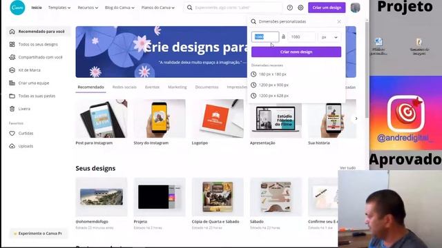Open the px unit dropdown

(x=329, y=37)
